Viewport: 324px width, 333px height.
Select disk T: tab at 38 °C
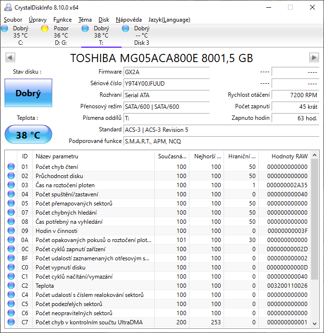(x=101, y=36)
